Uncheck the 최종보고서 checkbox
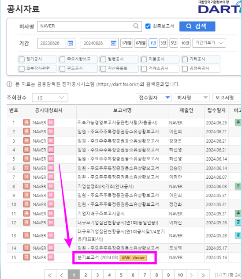This screenshot has width=242, height=279. click(x=148, y=26)
